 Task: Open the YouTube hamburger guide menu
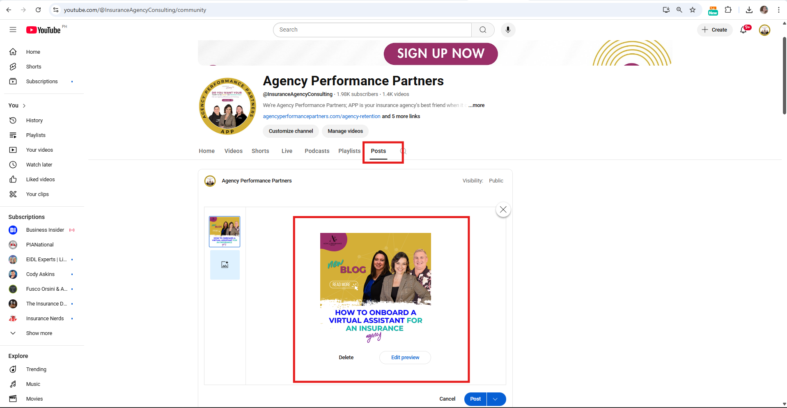point(13,30)
